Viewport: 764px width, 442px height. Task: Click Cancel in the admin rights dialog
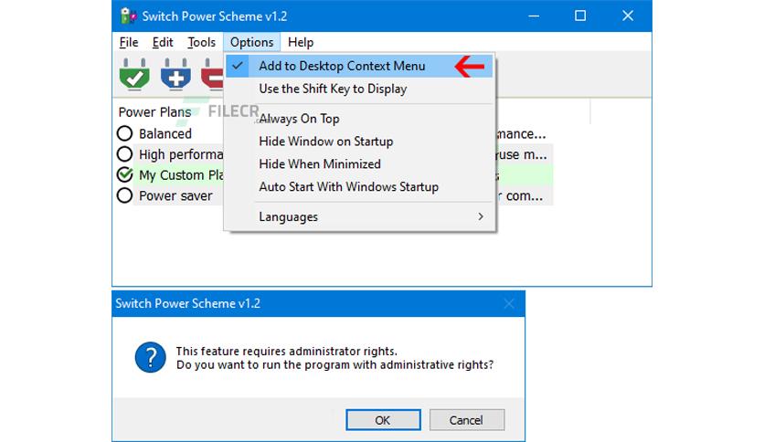(467, 420)
